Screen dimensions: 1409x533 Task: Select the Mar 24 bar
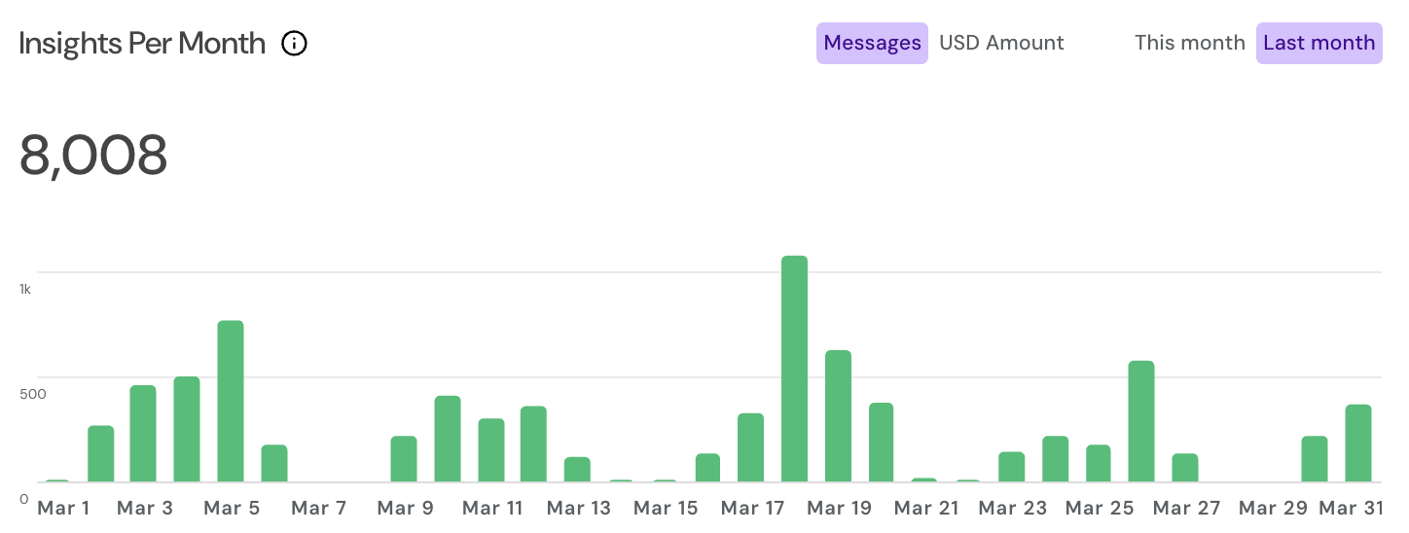pyautogui.click(x=1056, y=459)
